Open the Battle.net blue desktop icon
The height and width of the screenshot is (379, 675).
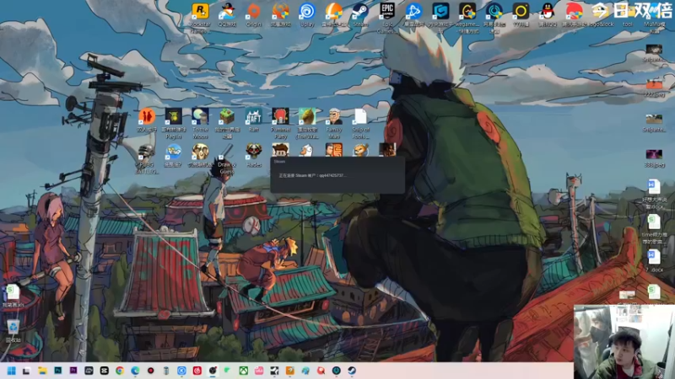(413, 12)
